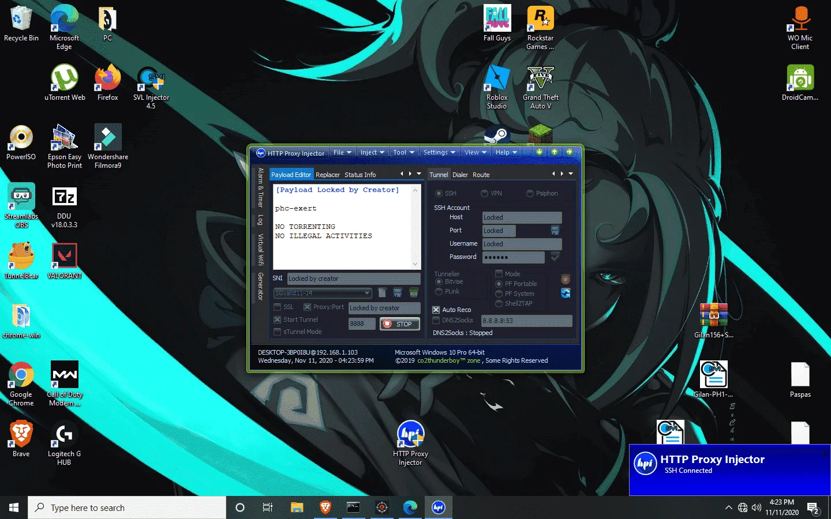
Task: Switch to the Route tab
Action: 481,175
